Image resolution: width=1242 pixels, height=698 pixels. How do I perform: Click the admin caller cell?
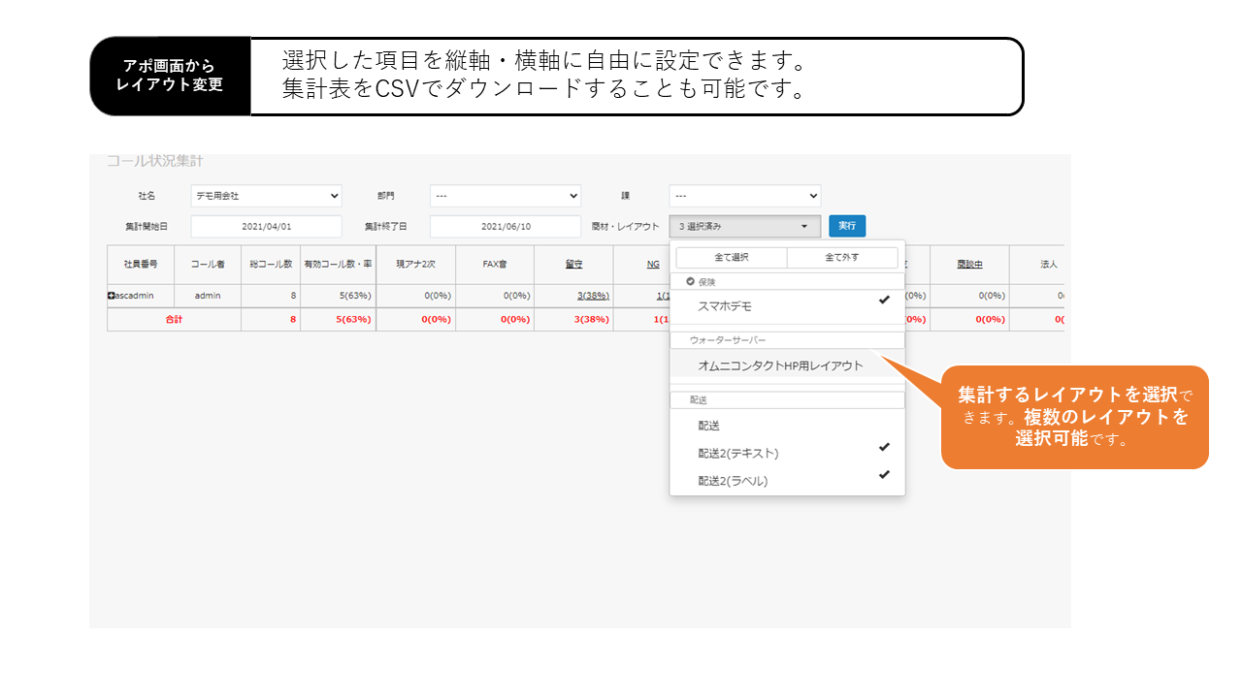pyautogui.click(x=208, y=296)
